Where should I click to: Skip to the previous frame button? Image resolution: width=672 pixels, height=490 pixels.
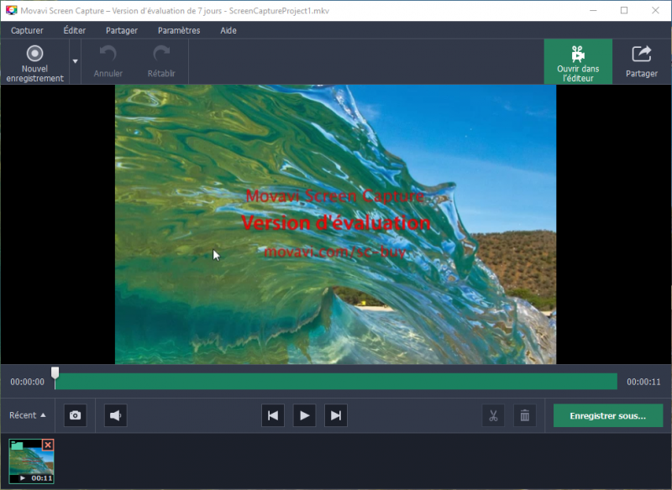tap(272, 415)
